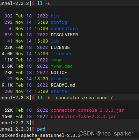Click the 'licenses' directory name

coord(61,54)
